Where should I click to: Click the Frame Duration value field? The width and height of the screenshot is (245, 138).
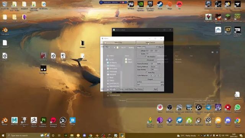pyautogui.click(x=154, y=64)
